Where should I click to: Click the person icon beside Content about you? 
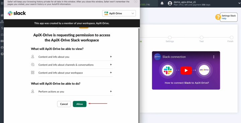(x=32, y=57)
